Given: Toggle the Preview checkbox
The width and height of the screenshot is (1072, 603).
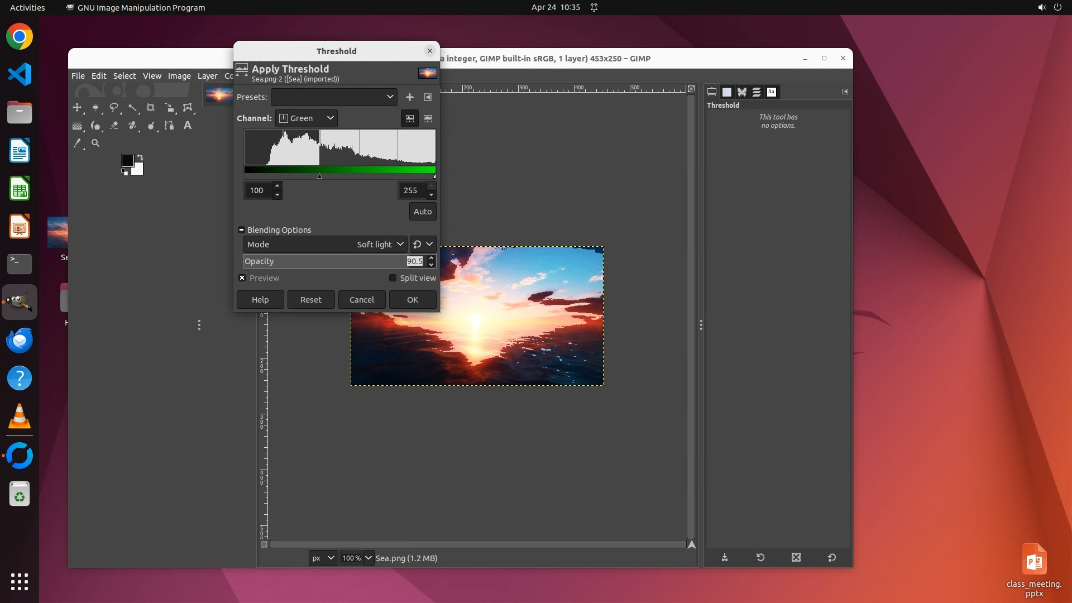Looking at the screenshot, I should (242, 278).
